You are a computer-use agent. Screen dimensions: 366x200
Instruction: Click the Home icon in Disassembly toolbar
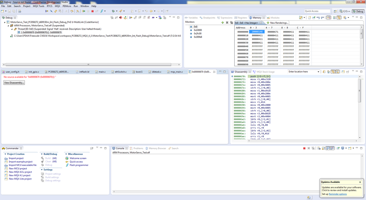329,72
